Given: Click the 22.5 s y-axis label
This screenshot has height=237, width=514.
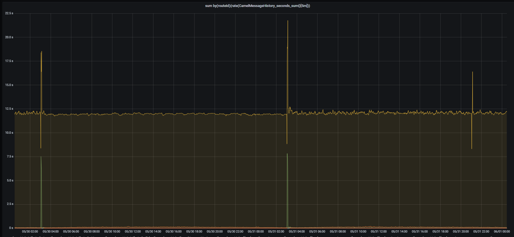Looking at the screenshot, I should coord(9,13).
